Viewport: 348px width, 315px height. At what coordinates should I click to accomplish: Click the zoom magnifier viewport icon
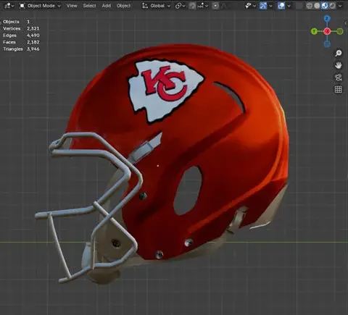[x=339, y=53]
